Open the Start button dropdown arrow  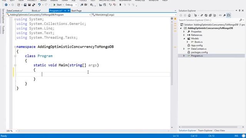click(x=63, y=5)
